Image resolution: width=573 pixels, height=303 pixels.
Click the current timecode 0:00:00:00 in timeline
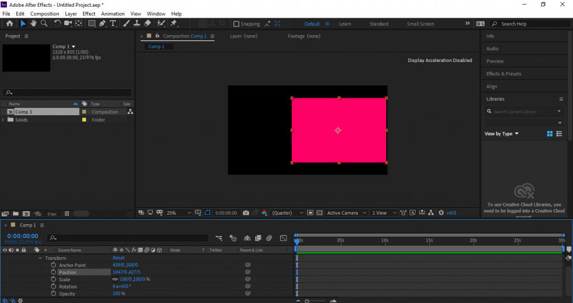tap(22, 236)
